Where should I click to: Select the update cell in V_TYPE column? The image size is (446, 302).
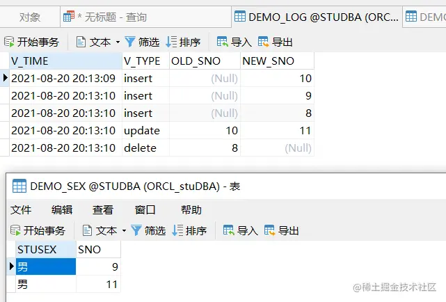coord(145,131)
